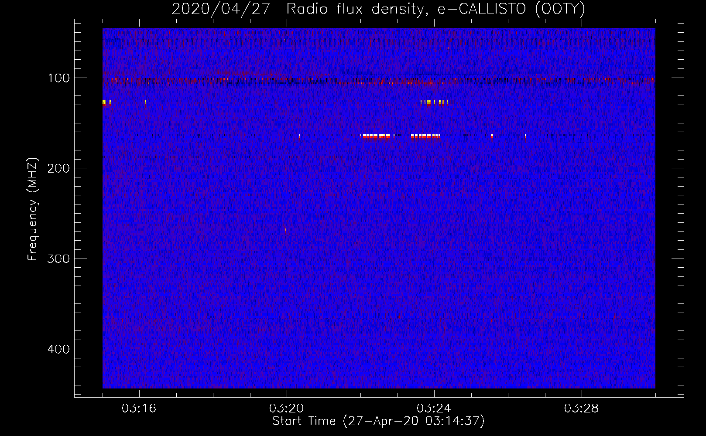The image size is (706, 436).
Task: Click the 03:24 time tick label
Action: [x=434, y=408]
